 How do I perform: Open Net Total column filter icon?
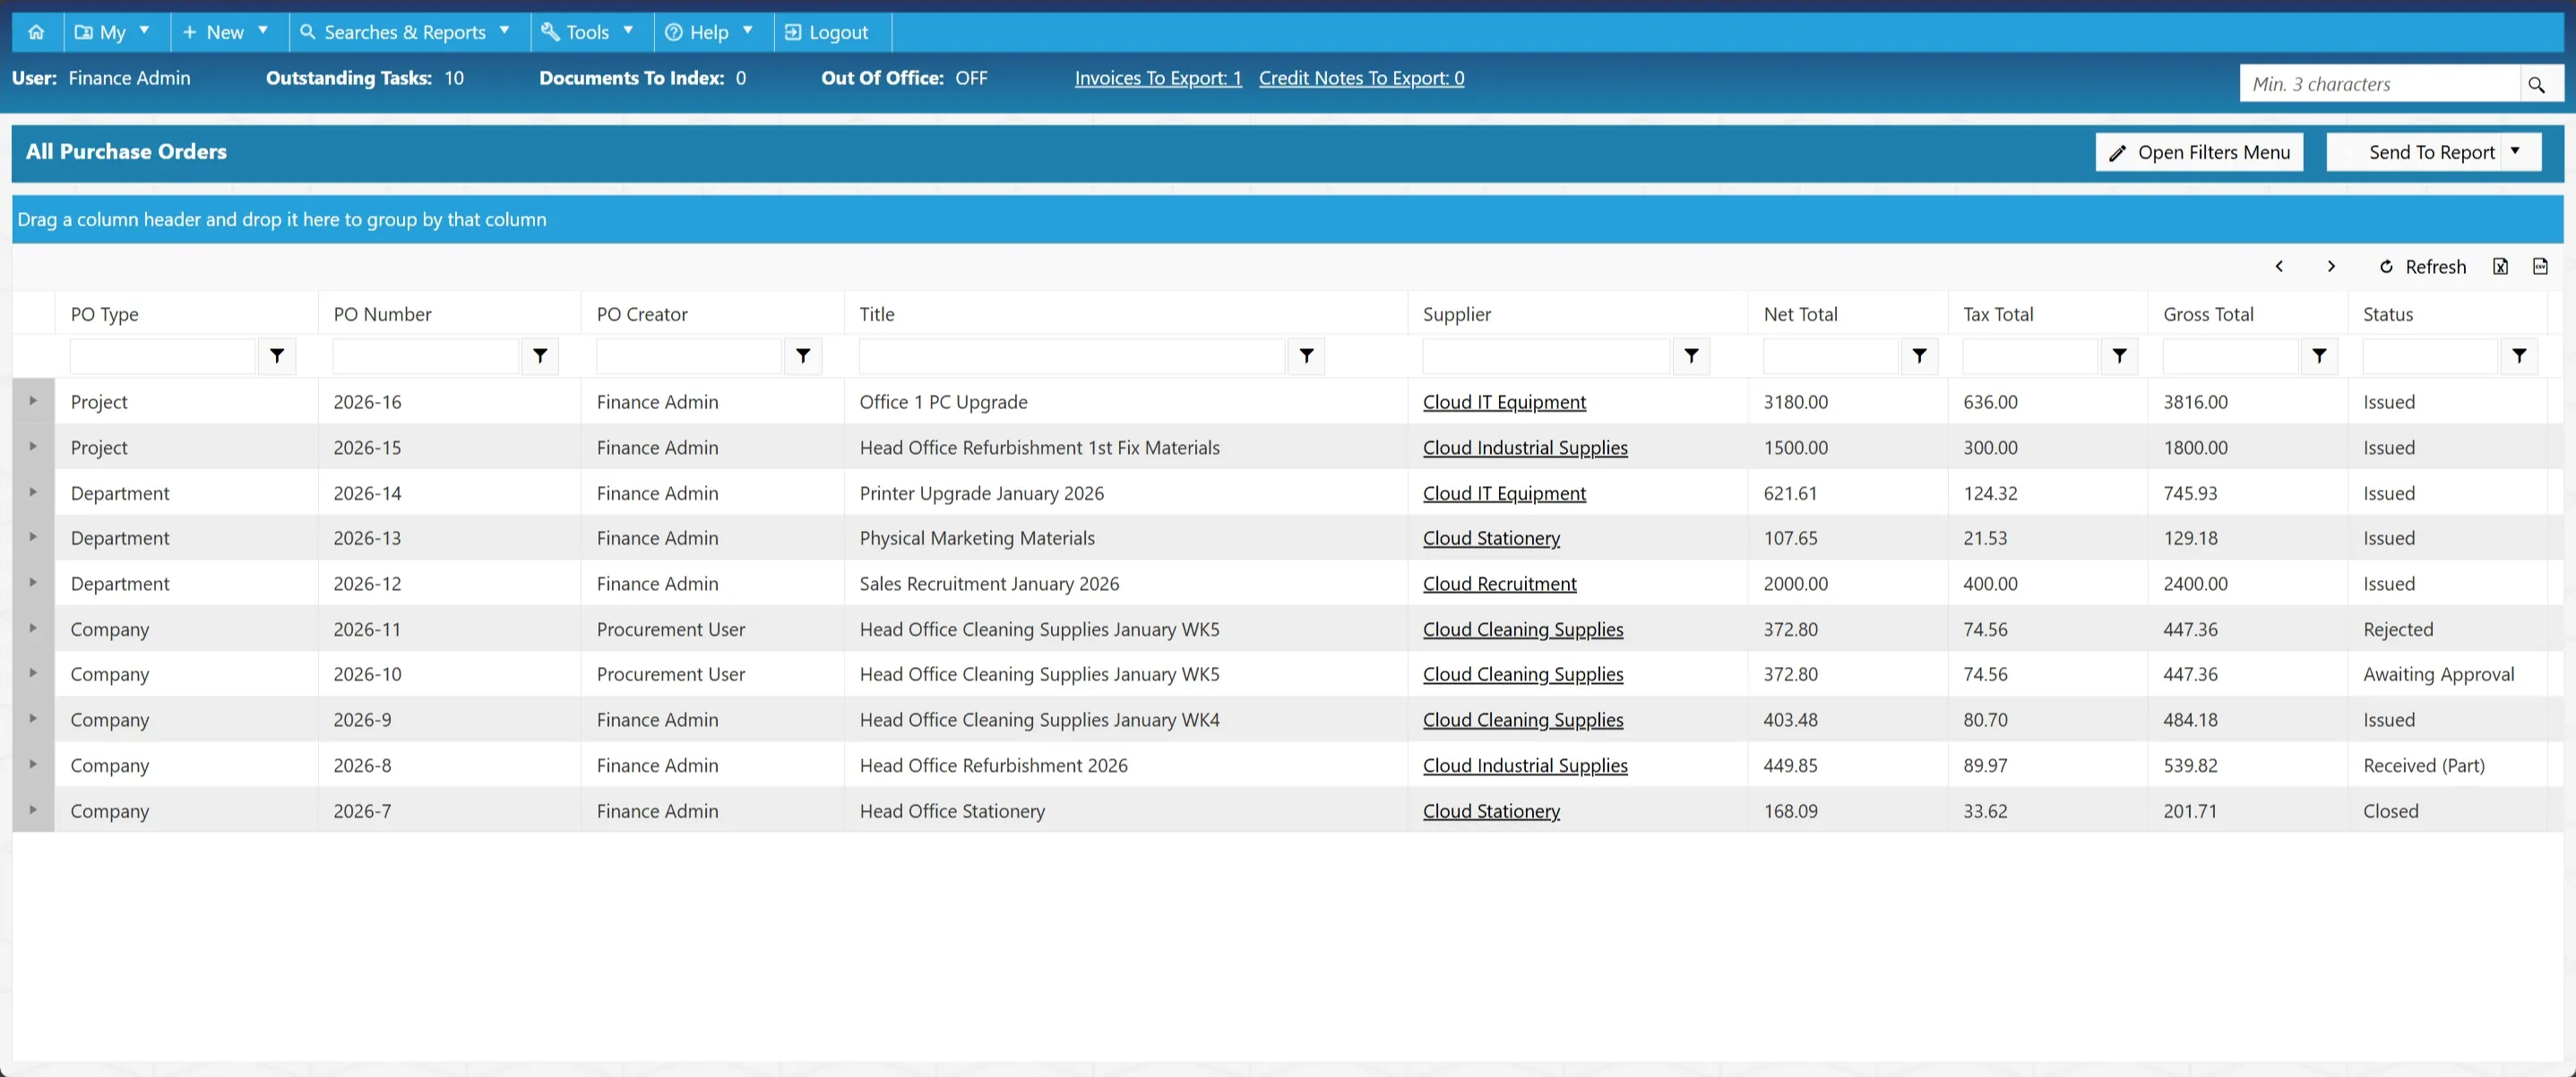[x=1919, y=355]
